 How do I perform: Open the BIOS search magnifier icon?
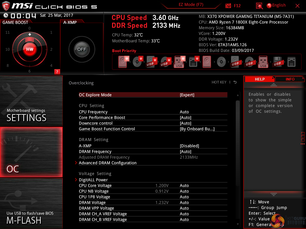259,6
